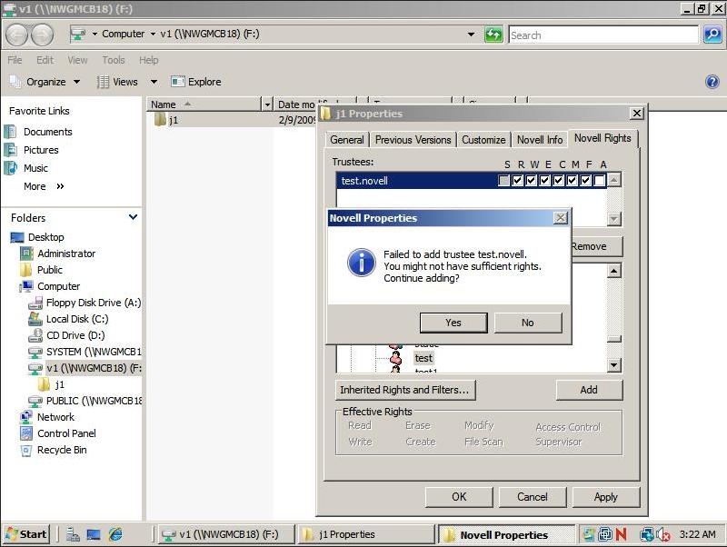Click the Search magnifier button
727x547 pixels.
(x=712, y=35)
